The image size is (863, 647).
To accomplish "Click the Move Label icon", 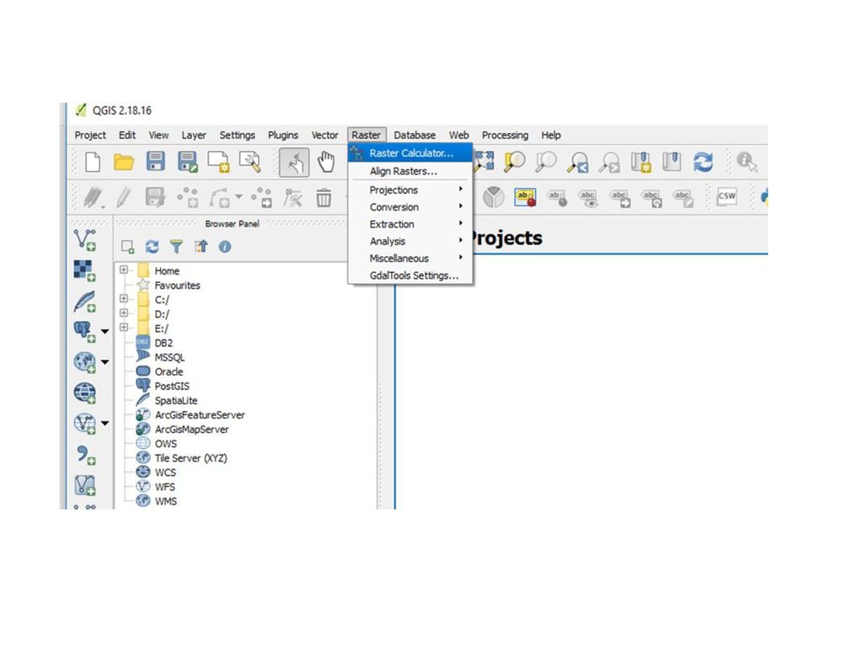I will click(620, 198).
